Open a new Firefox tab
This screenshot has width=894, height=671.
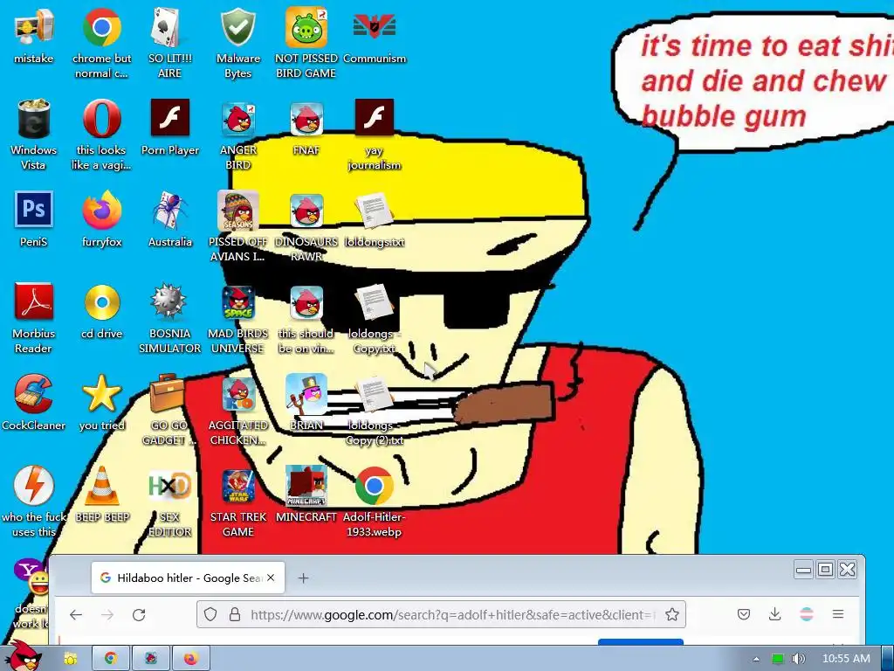tap(303, 578)
